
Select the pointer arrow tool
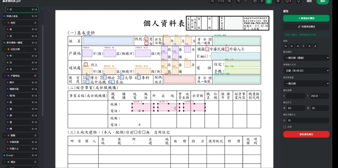click(262, 1)
